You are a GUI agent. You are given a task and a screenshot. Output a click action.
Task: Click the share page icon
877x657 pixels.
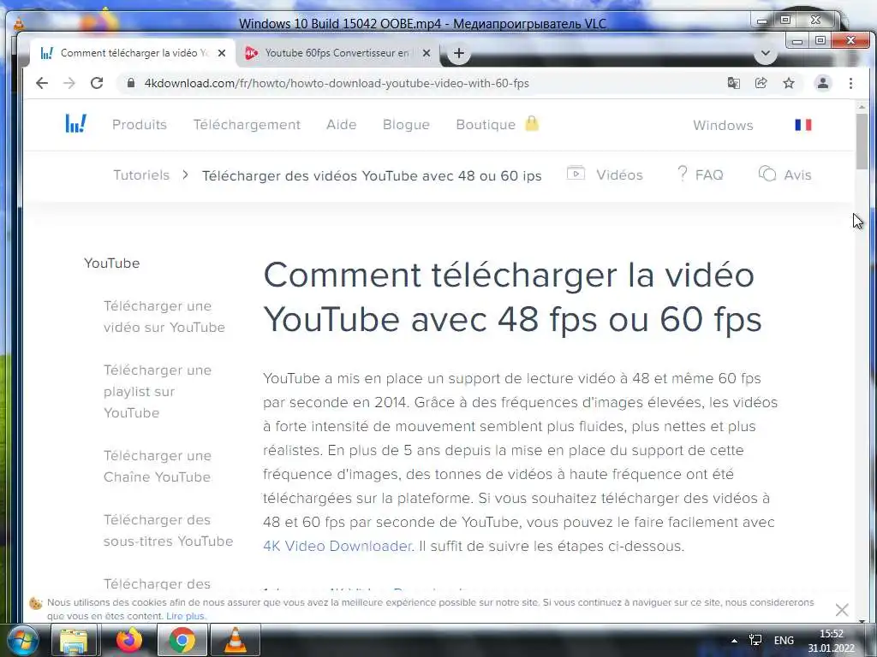[761, 83]
